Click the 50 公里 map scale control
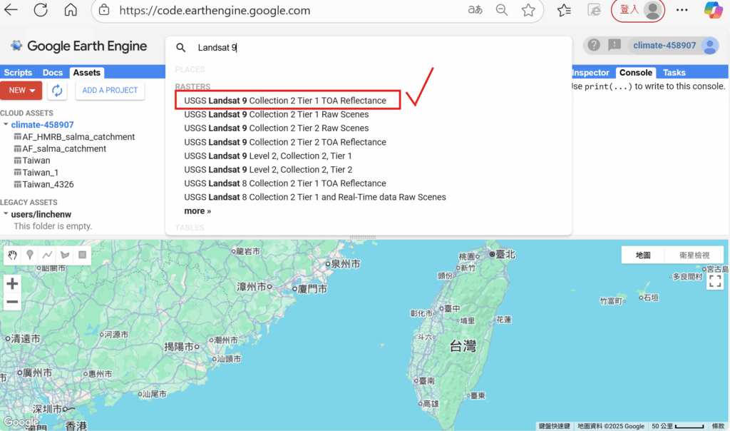The height and width of the screenshot is (431, 730). pyautogui.click(x=677, y=426)
